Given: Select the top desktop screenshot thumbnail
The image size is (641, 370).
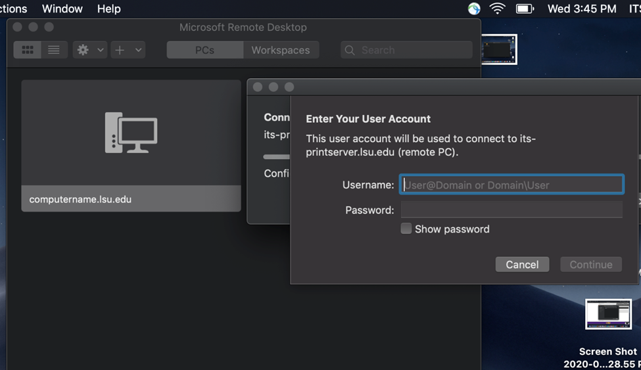Looking at the screenshot, I should (499, 49).
